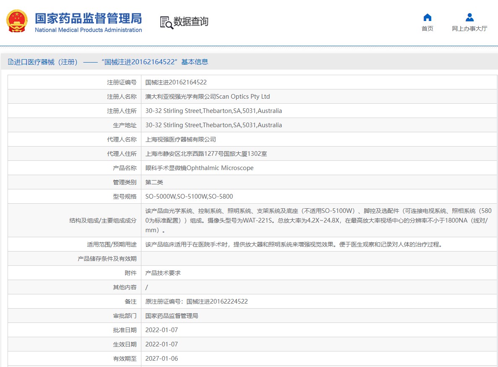Click the model specification SO-5000W,SO-5100W,SO-5800

tap(189, 197)
